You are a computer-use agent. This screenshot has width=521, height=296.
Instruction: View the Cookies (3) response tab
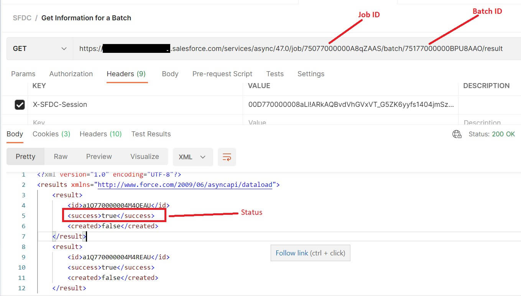51,134
